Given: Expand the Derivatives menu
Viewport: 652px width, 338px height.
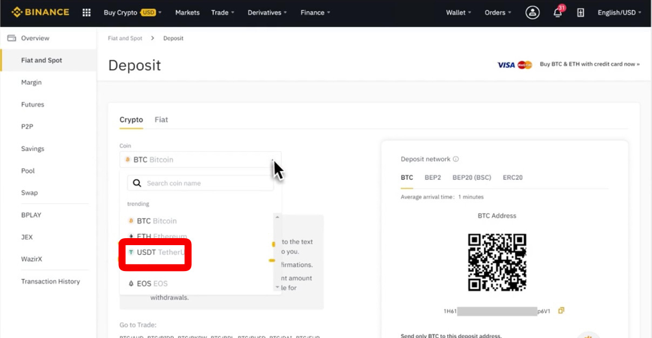Looking at the screenshot, I should (x=267, y=12).
